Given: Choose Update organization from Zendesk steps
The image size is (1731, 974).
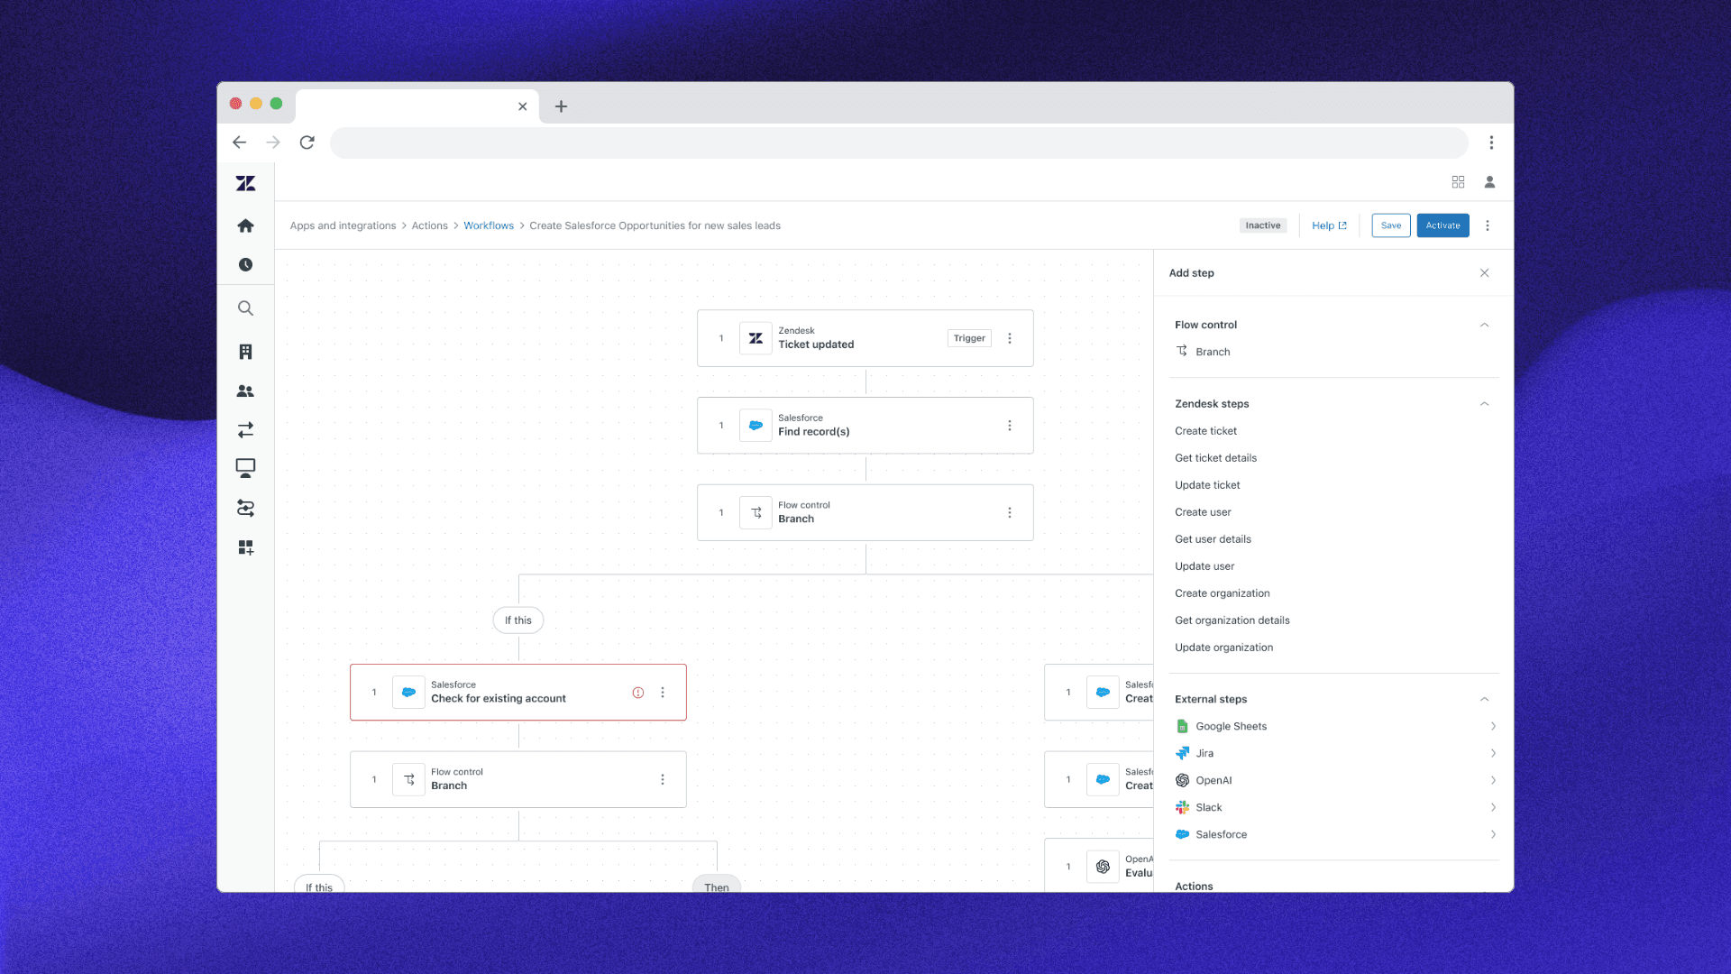Looking at the screenshot, I should (x=1223, y=648).
